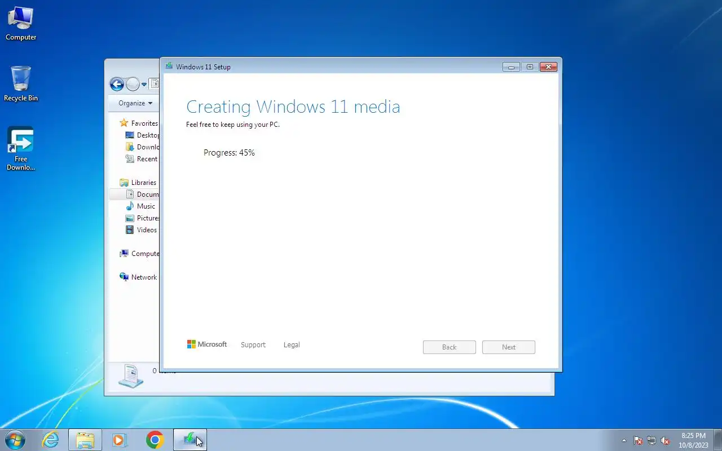722x451 pixels.
Task: Minimize the Windows 11 Setup window
Action: [x=511, y=67]
